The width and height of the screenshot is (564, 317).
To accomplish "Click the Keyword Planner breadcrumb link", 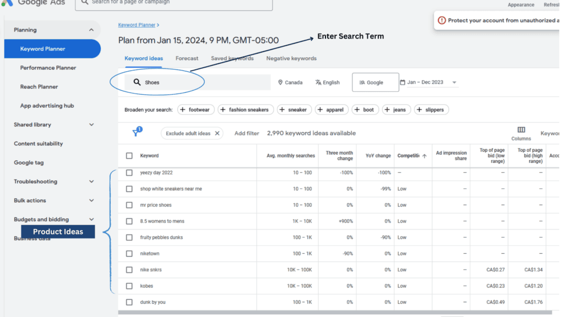I will click(137, 25).
